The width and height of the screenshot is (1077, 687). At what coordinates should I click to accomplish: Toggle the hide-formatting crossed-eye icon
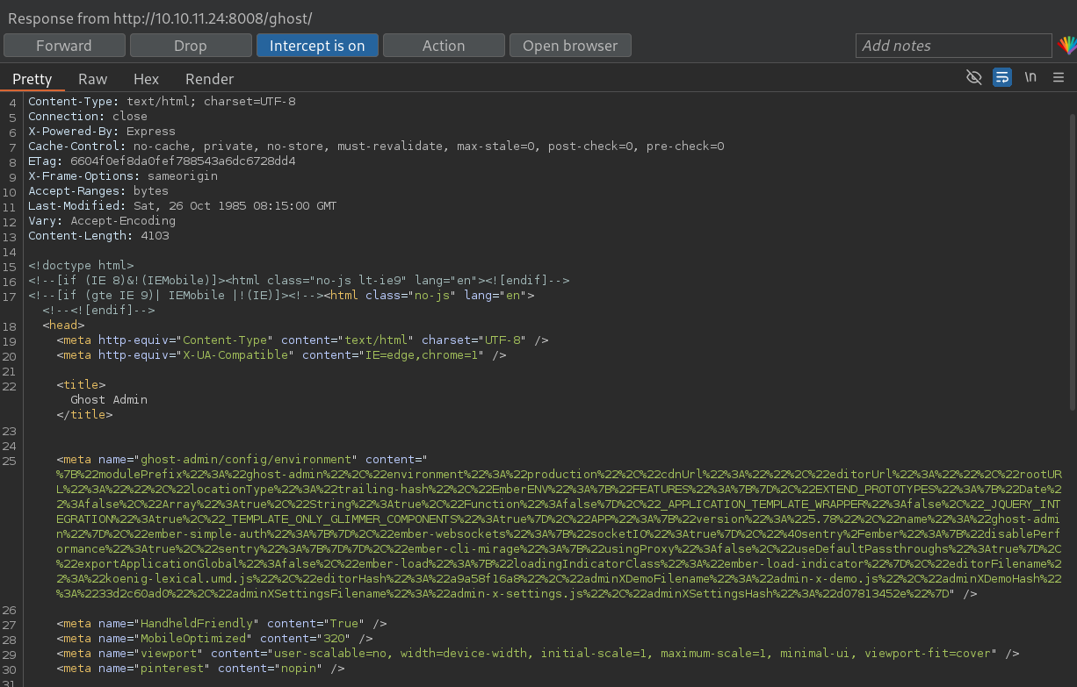pyautogui.click(x=973, y=78)
